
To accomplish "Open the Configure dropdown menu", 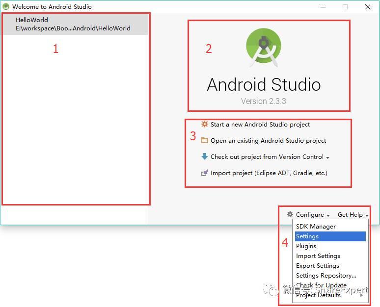I will [310, 215].
